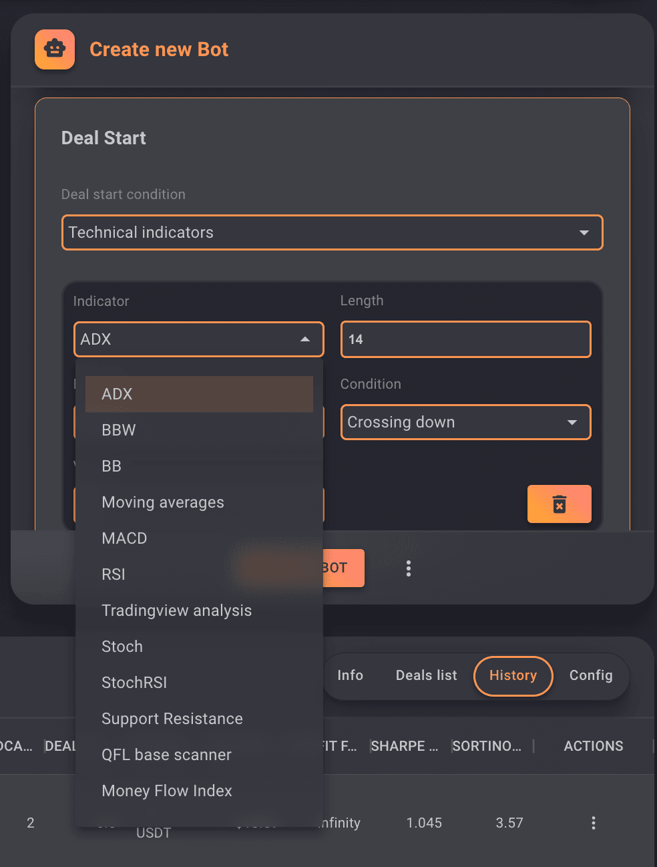Open the three-dot menu next to Bot button
Image resolution: width=657 pixels, height=867 pixels.
click(x=409, y=568)
